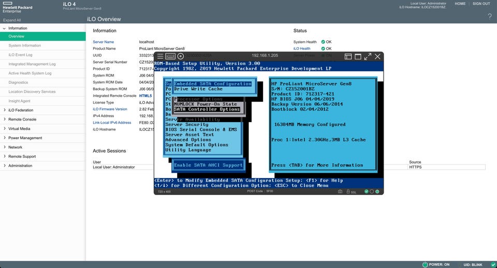This screenshot has width=497, height=268.
Task: Expand console to full screen arrows
Action: click(368, 57)
